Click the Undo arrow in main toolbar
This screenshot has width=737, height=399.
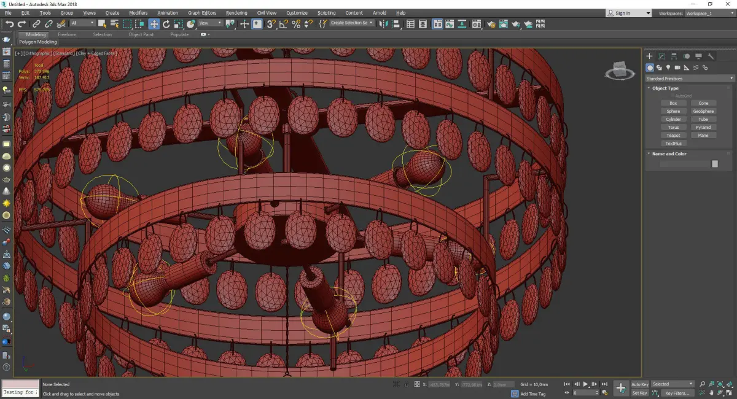[9, 24]
